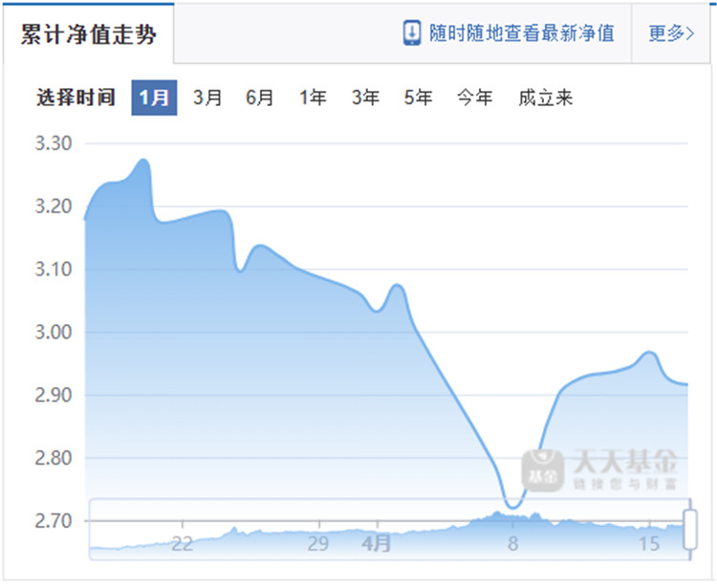Image resolution: width=717 pixels, height=588 pixels.
Task: Click the 选择时间 label
Action: [x=76, y=98]
